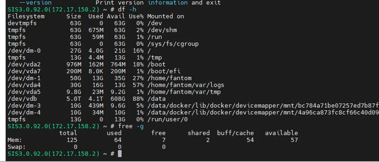379x162 pixels.
Task: Click the "buff/cache" column header
Action: click(235, 133)
